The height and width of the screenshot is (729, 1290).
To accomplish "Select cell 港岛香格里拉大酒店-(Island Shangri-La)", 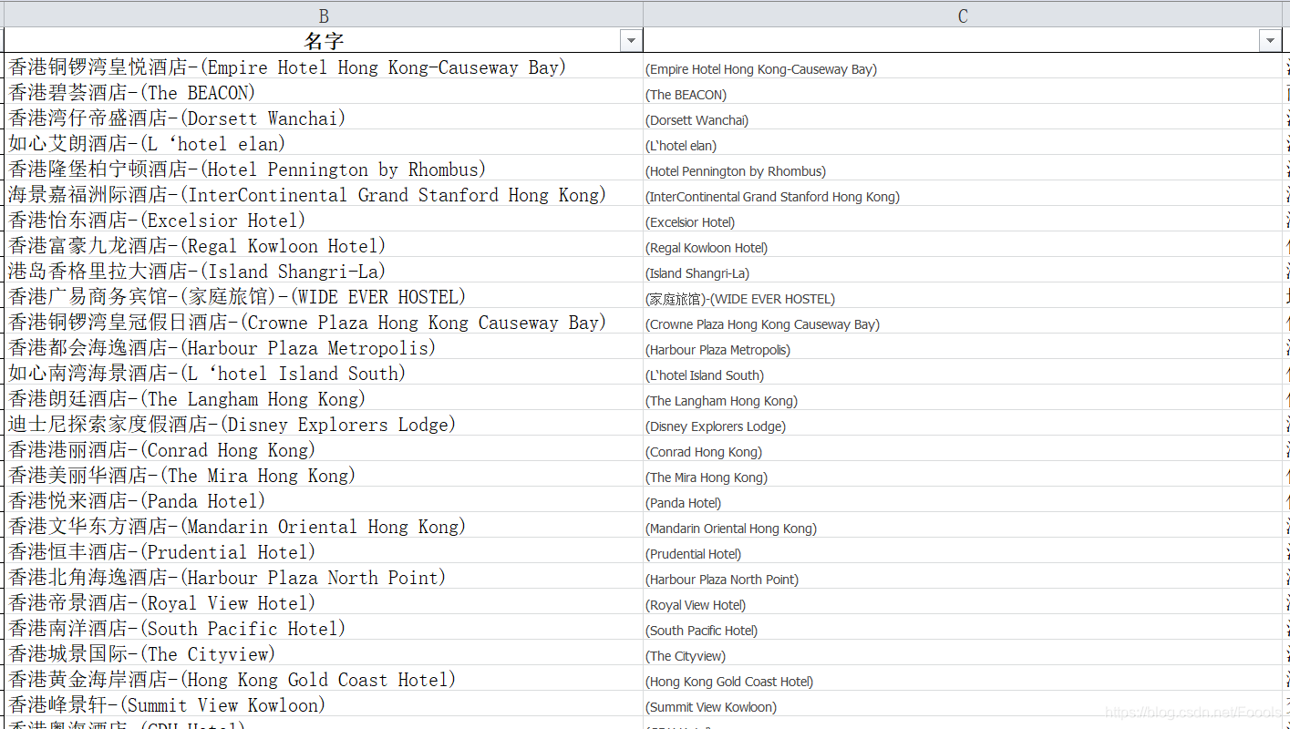I will pyautogui.click(x=324, y=271).
